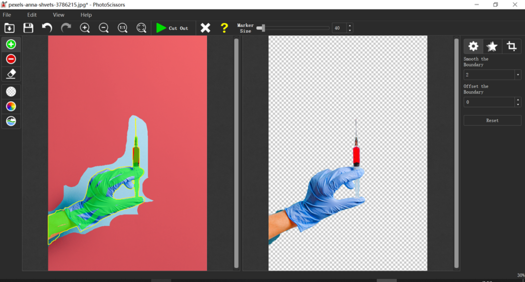This screenshot has width=525, height=282.
Task: Open crop tab in right panel
Action: [x=511, y=46]
